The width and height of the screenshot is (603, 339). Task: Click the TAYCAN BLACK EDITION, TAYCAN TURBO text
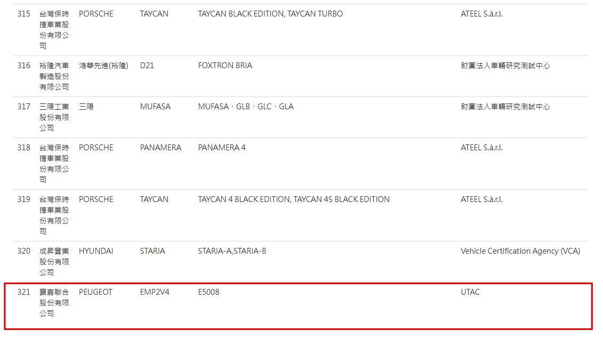pyautogui.click(x=270, y=14)
